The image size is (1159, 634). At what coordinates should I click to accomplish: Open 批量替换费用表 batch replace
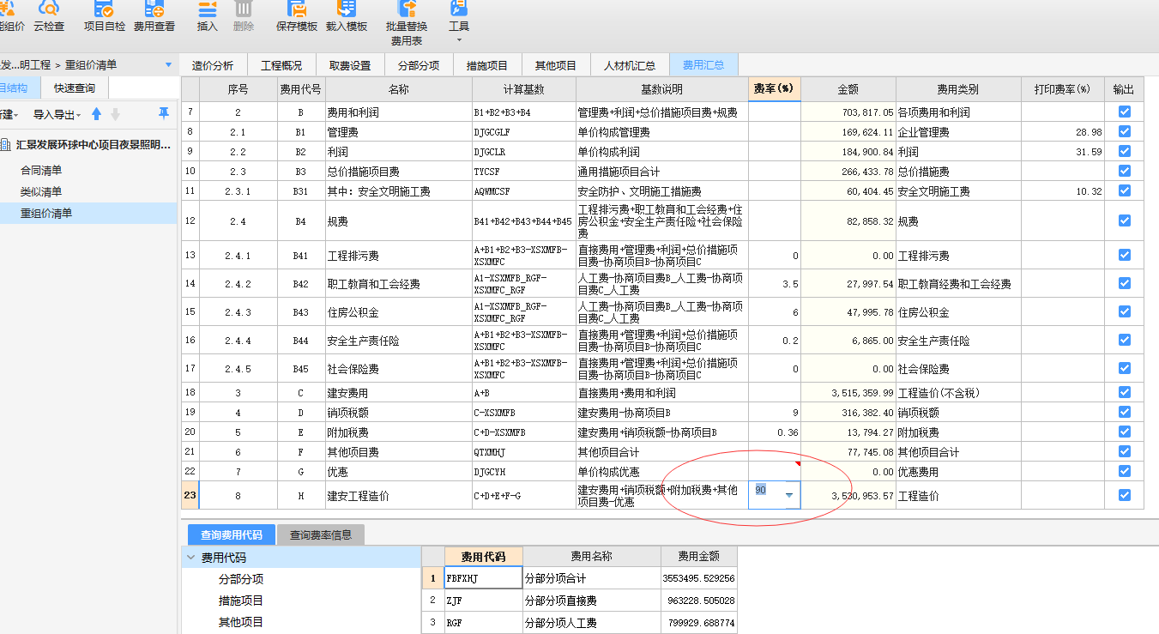pyautogui.click(x=407, y=23)
